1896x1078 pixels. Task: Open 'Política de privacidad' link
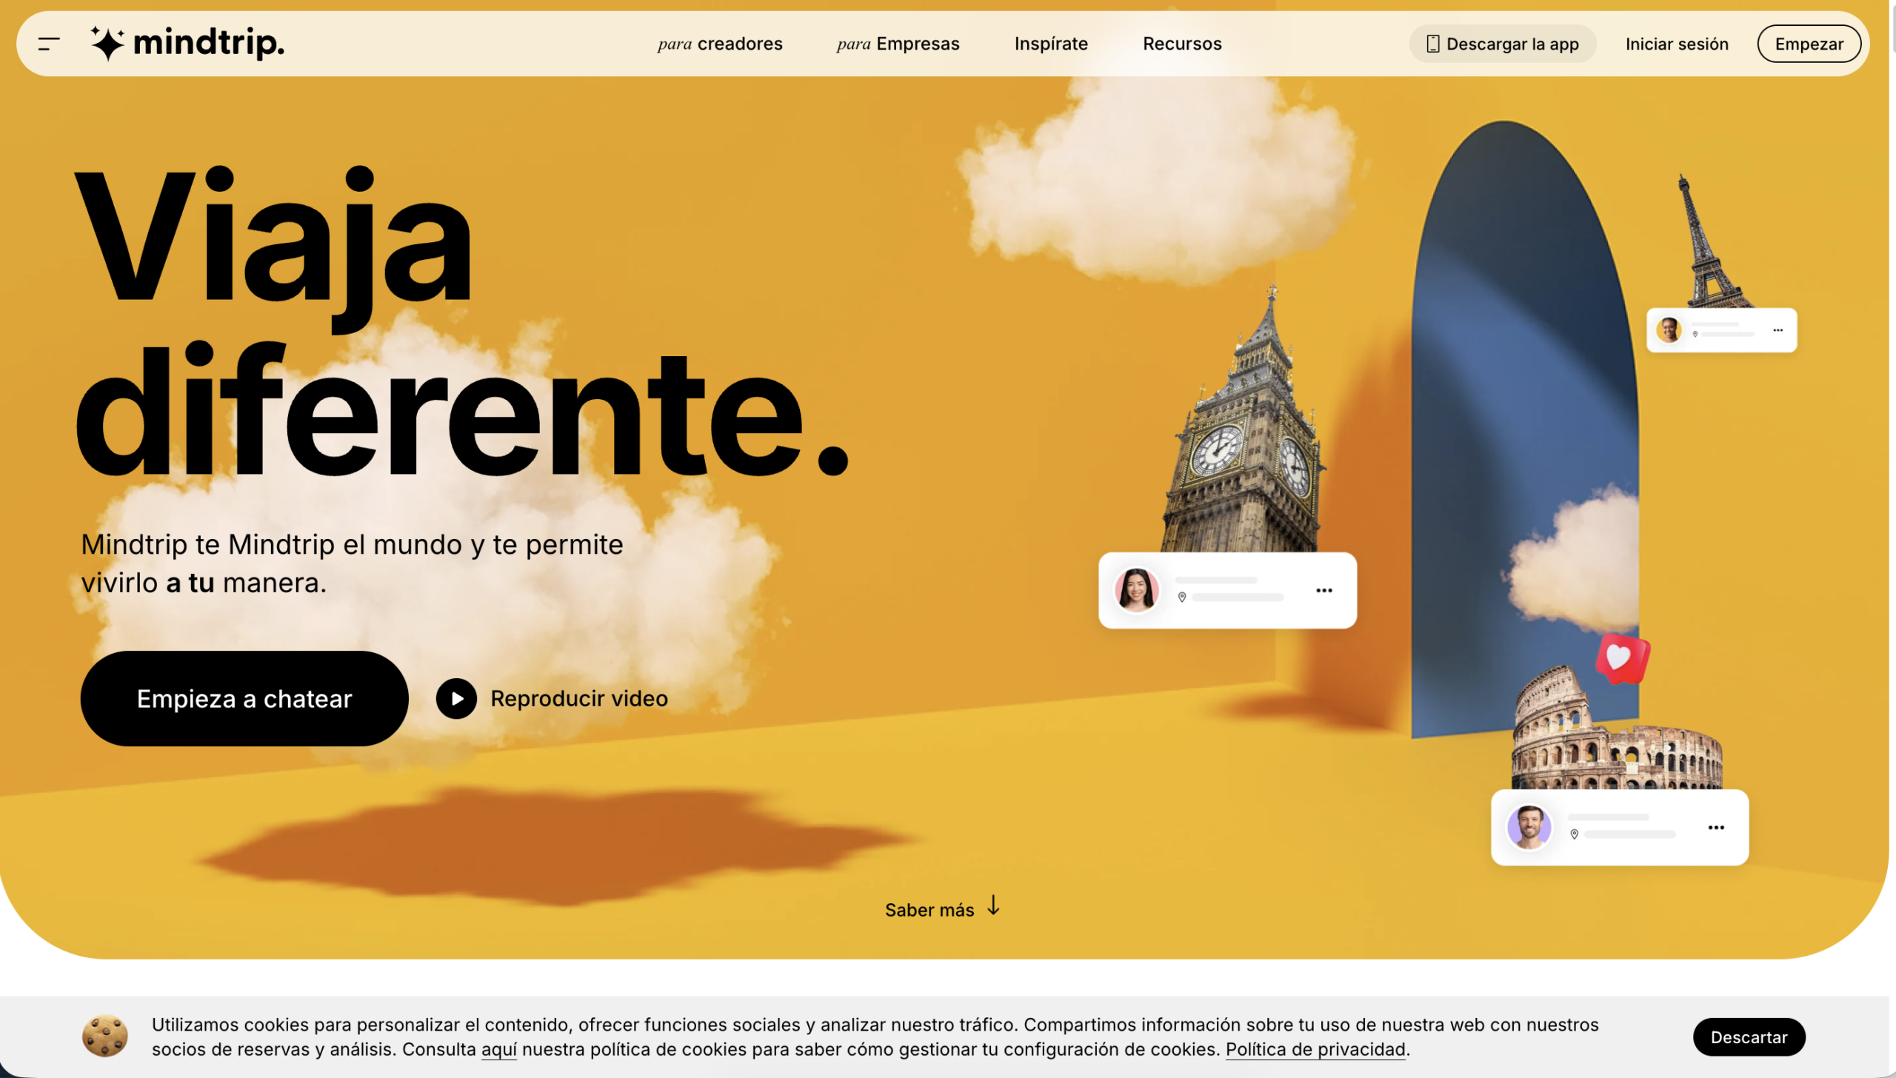[x=1315, y=1049]
